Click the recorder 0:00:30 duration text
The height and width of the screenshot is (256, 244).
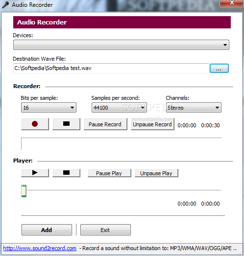pos(210,125)
